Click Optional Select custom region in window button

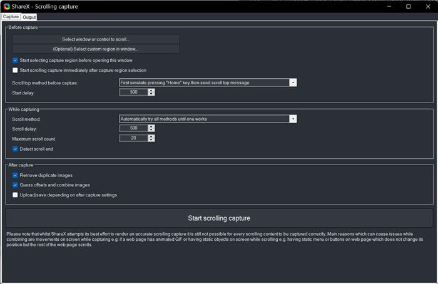96,49
